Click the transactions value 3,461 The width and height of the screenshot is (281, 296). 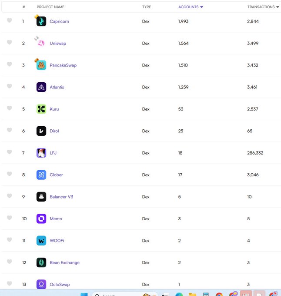point(252,87)
